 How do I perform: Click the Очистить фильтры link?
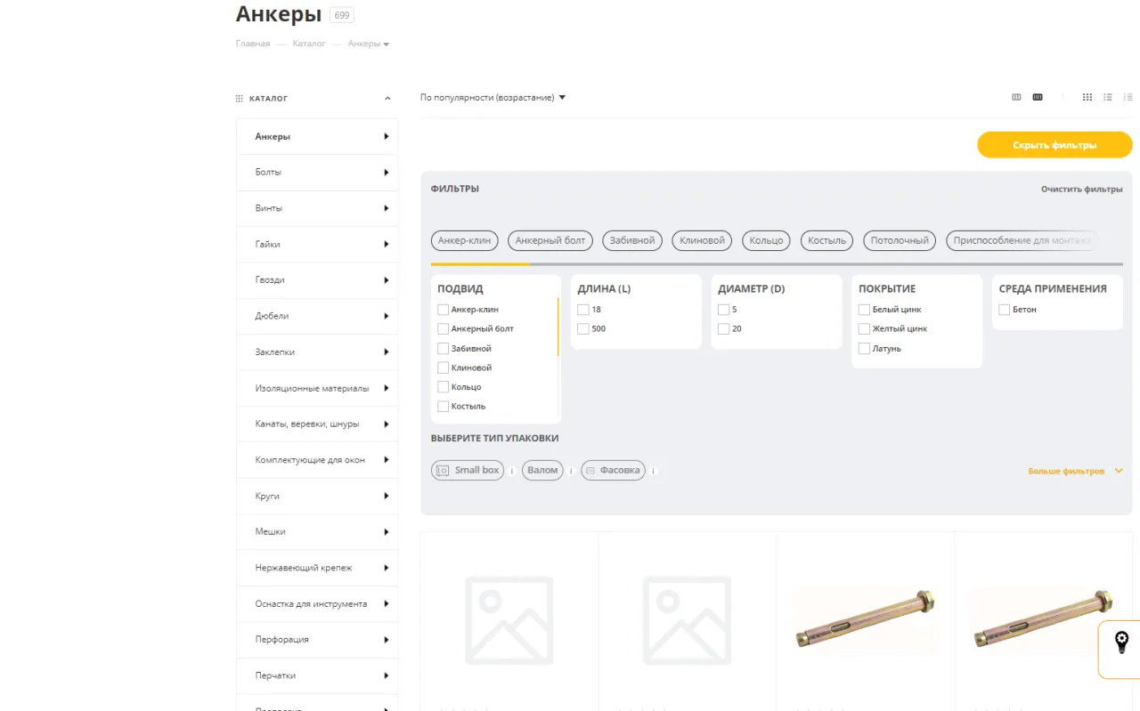coord(1081,189)
